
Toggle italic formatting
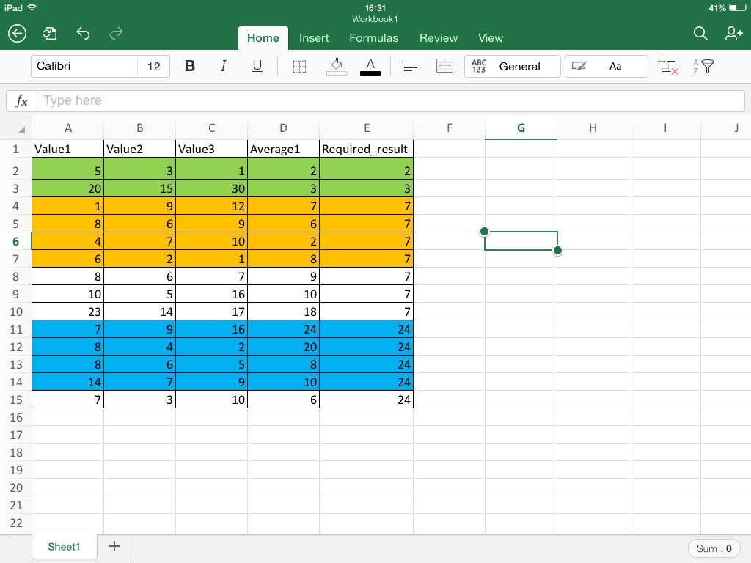(223, 66)
